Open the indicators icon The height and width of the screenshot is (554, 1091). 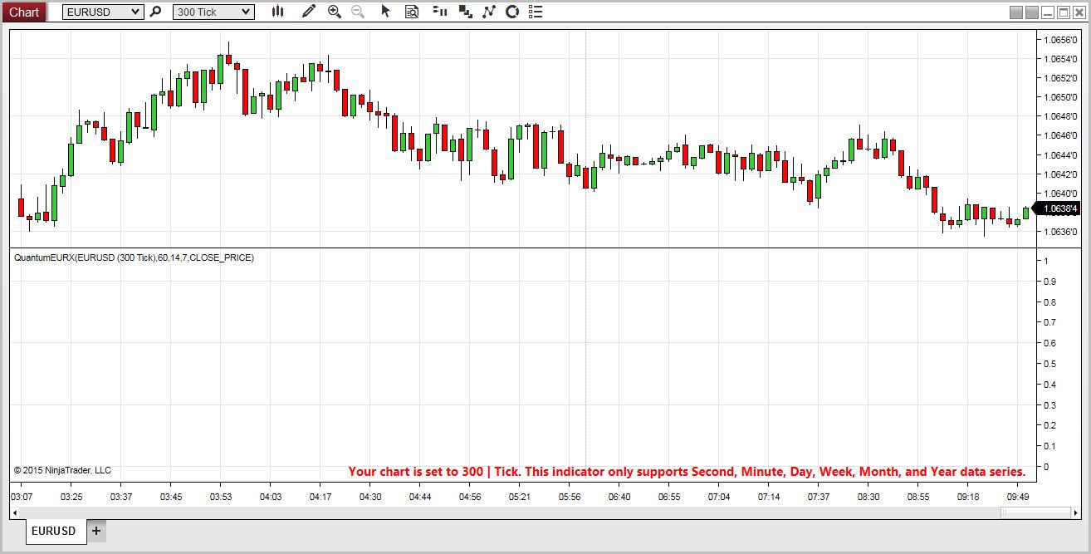(489, 12)
